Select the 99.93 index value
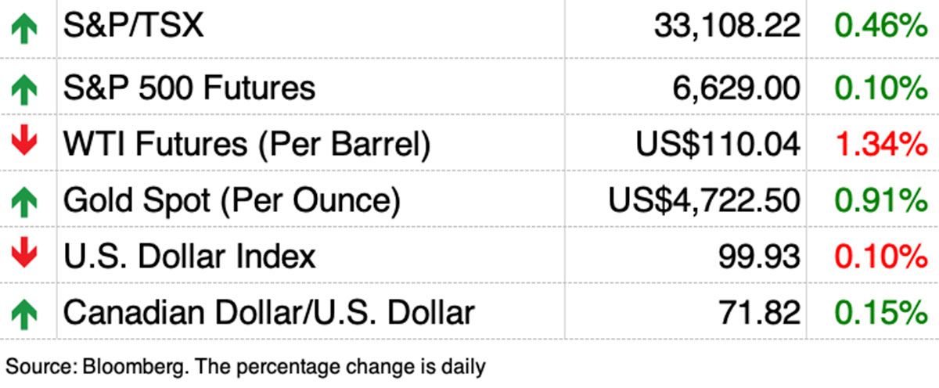939x388 pixels. click(x=759, y=257)
